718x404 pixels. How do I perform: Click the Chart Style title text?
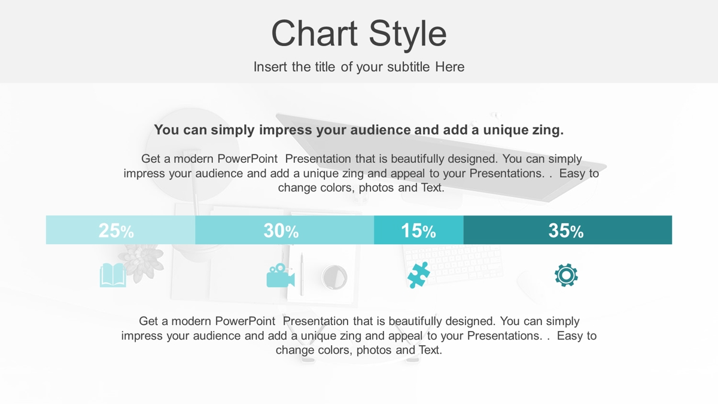(359, 33)
